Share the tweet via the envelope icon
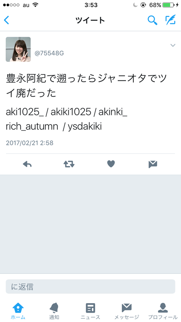181x322 pixels. (153, 164)
